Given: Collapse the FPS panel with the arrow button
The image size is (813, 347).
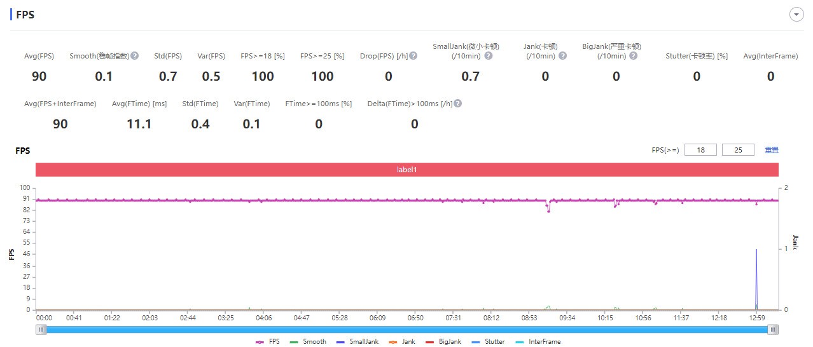Looking at the screenshot, I should [796, 15].
